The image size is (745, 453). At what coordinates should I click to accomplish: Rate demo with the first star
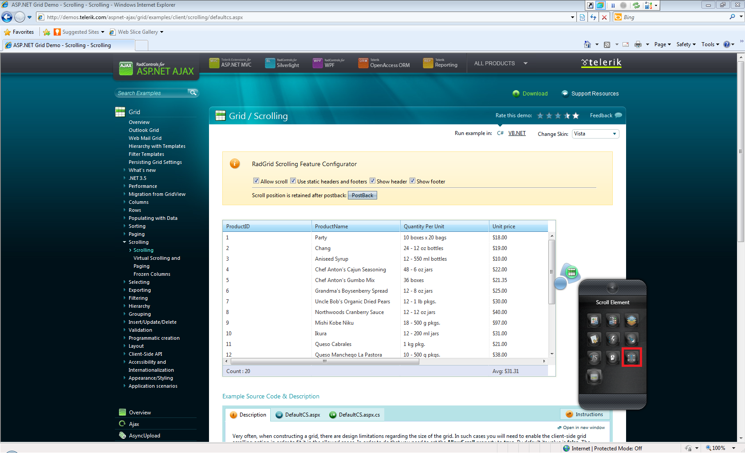click(540, 116)
